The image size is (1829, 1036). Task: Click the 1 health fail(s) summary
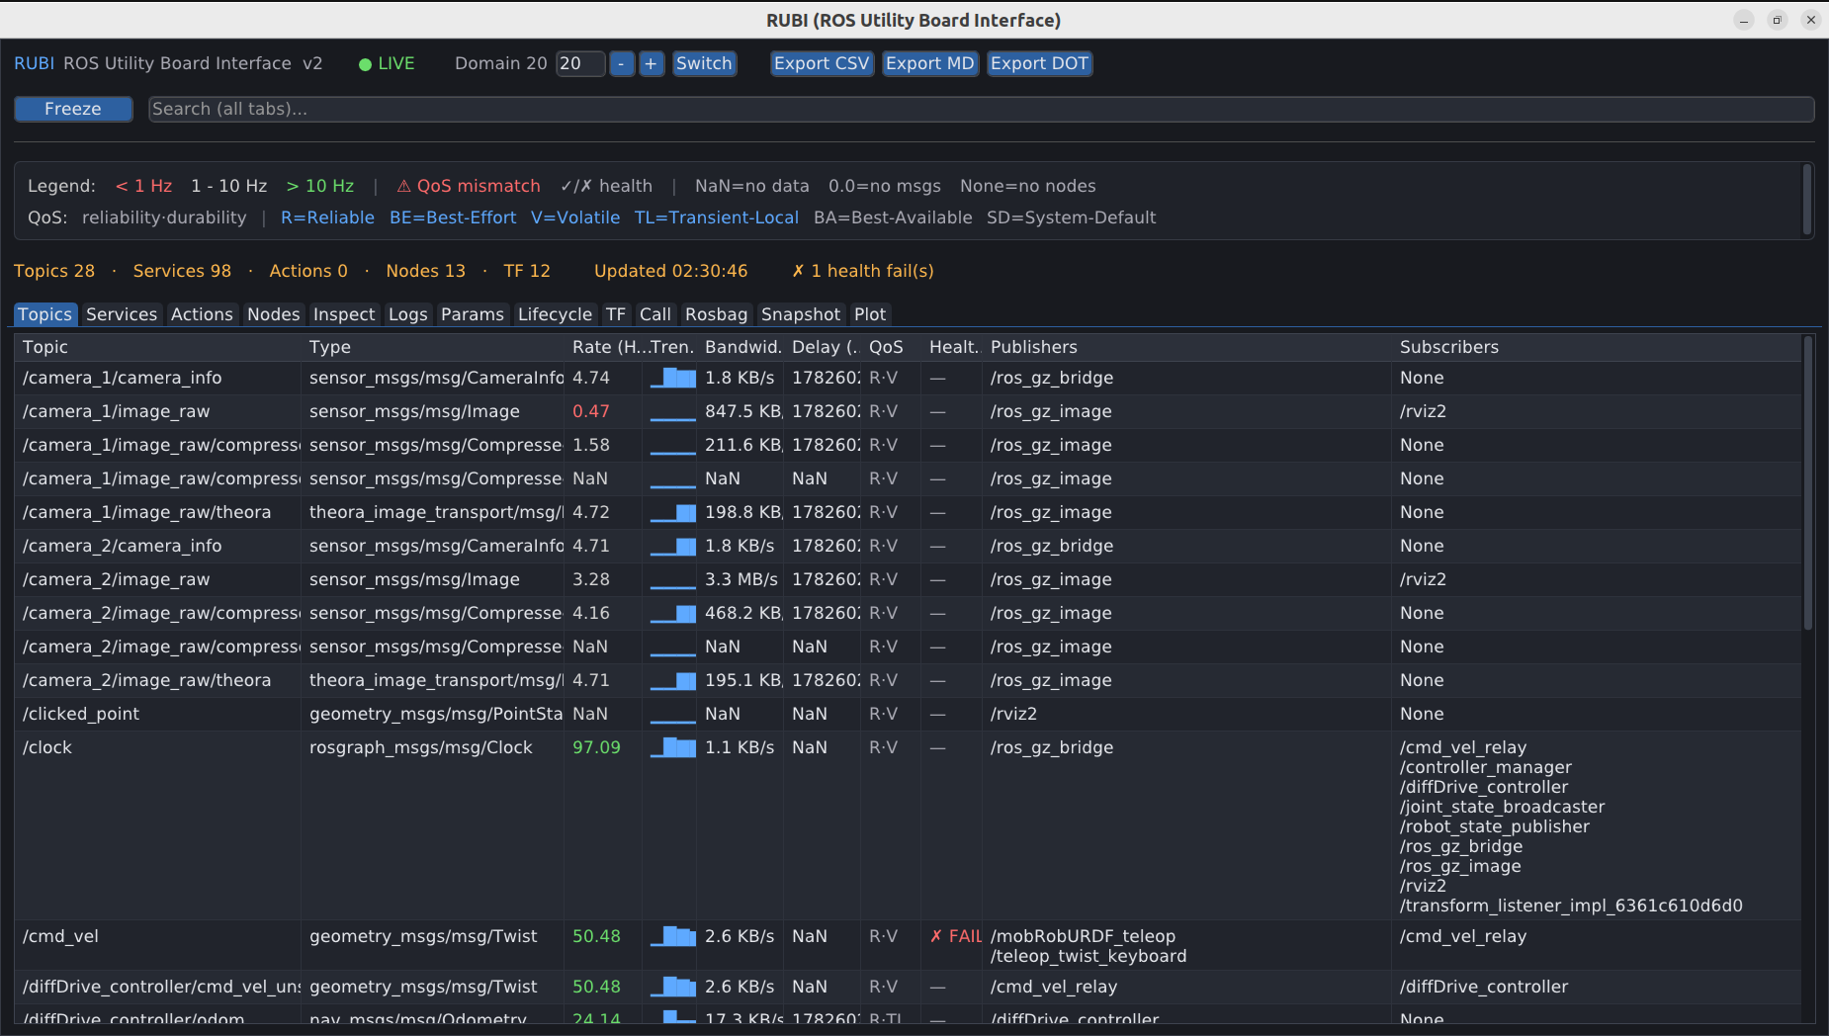click(863, 271)
